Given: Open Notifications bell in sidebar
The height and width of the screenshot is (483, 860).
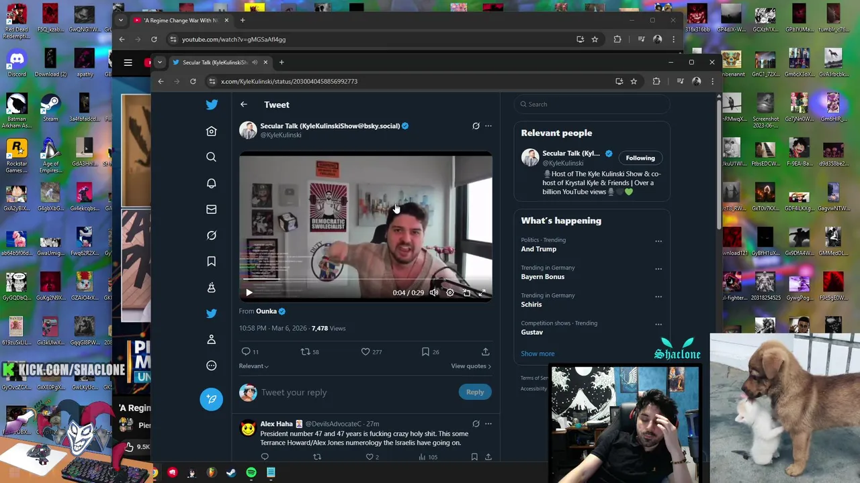Looking at the screenshot, I should click(212, 183).
